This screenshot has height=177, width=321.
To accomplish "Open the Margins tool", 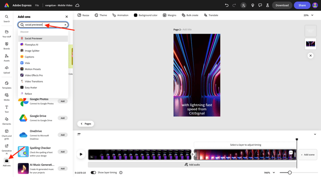I will (x=169, y=15).
